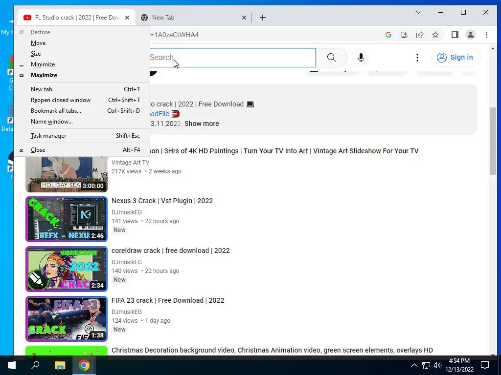Open the tab search chevron dropdown
This screenshot has width=501, height=375.
click(418, 12)
